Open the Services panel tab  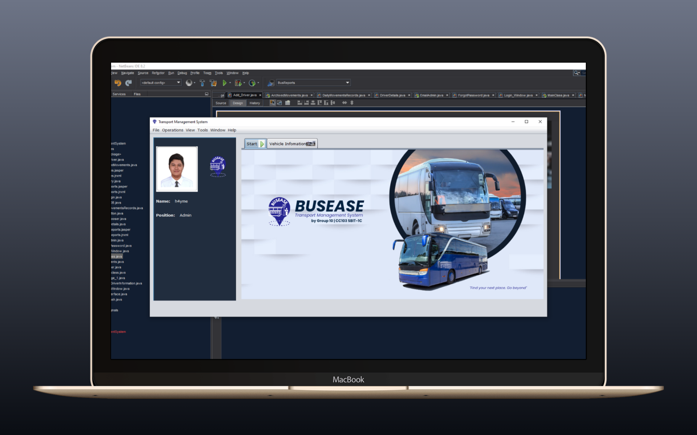point(119,94)
